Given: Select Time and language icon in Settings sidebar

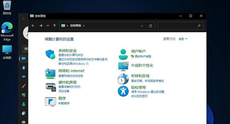Looking at the screenshot, I should pos(24,113).
